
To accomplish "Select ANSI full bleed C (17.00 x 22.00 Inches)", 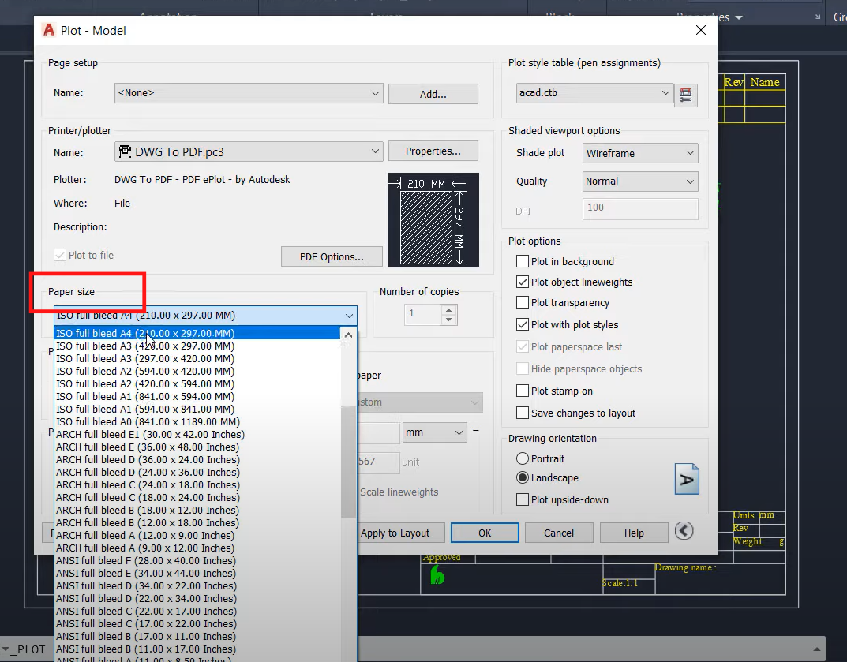I will (x=197, y=623).
